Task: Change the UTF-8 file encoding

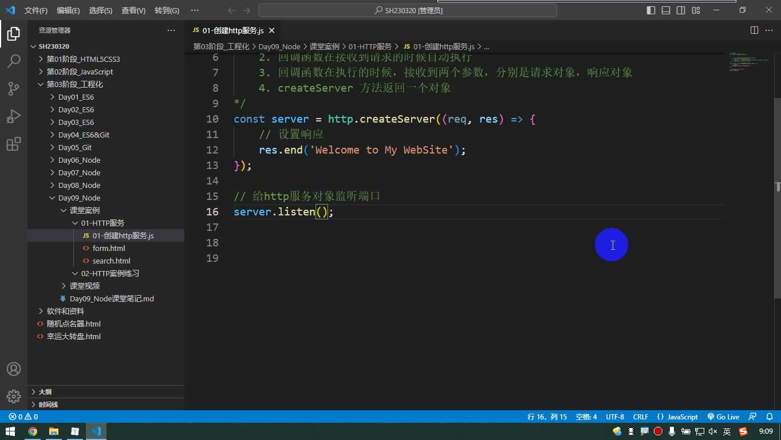Action: click(615, 417)
